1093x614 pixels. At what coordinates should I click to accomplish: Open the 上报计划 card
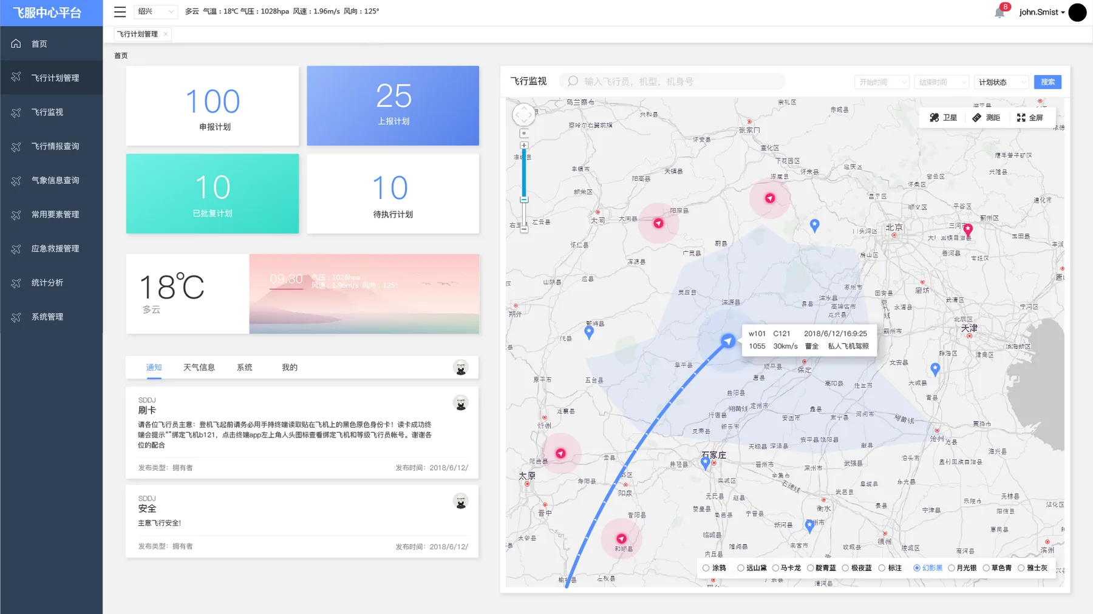393,106
